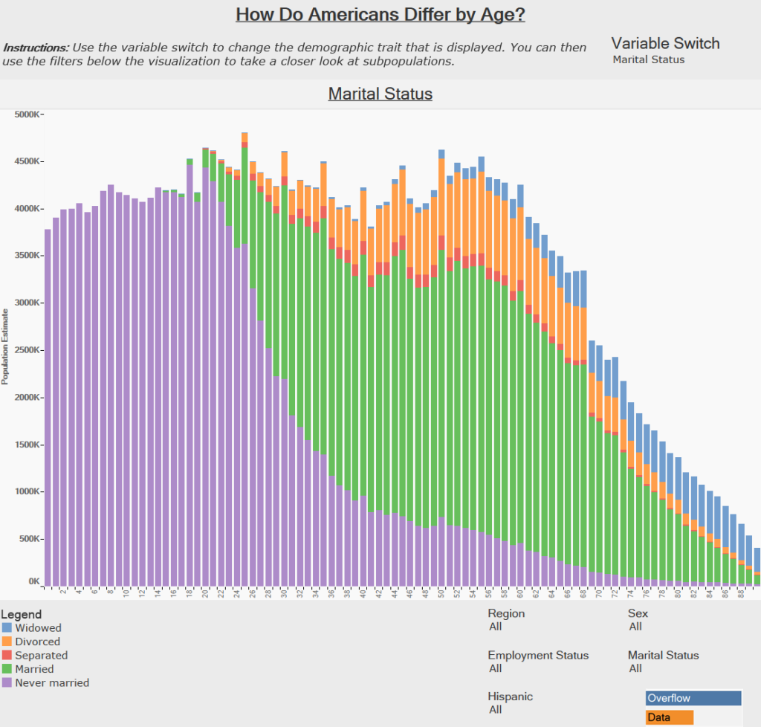Click the blue Overflow indicator
761x727 pixels.
(693, 698)
